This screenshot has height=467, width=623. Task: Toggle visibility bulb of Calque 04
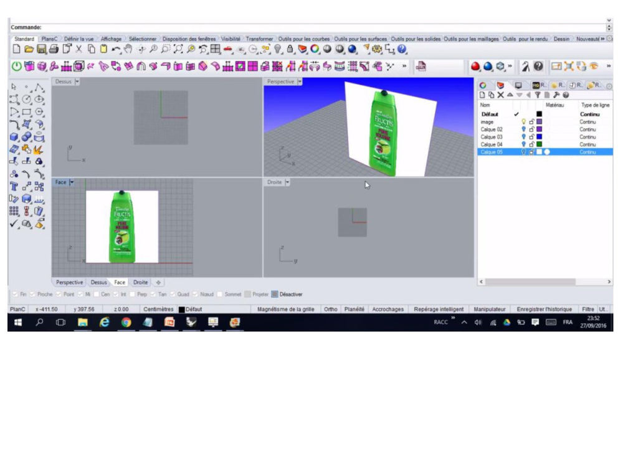524,144
